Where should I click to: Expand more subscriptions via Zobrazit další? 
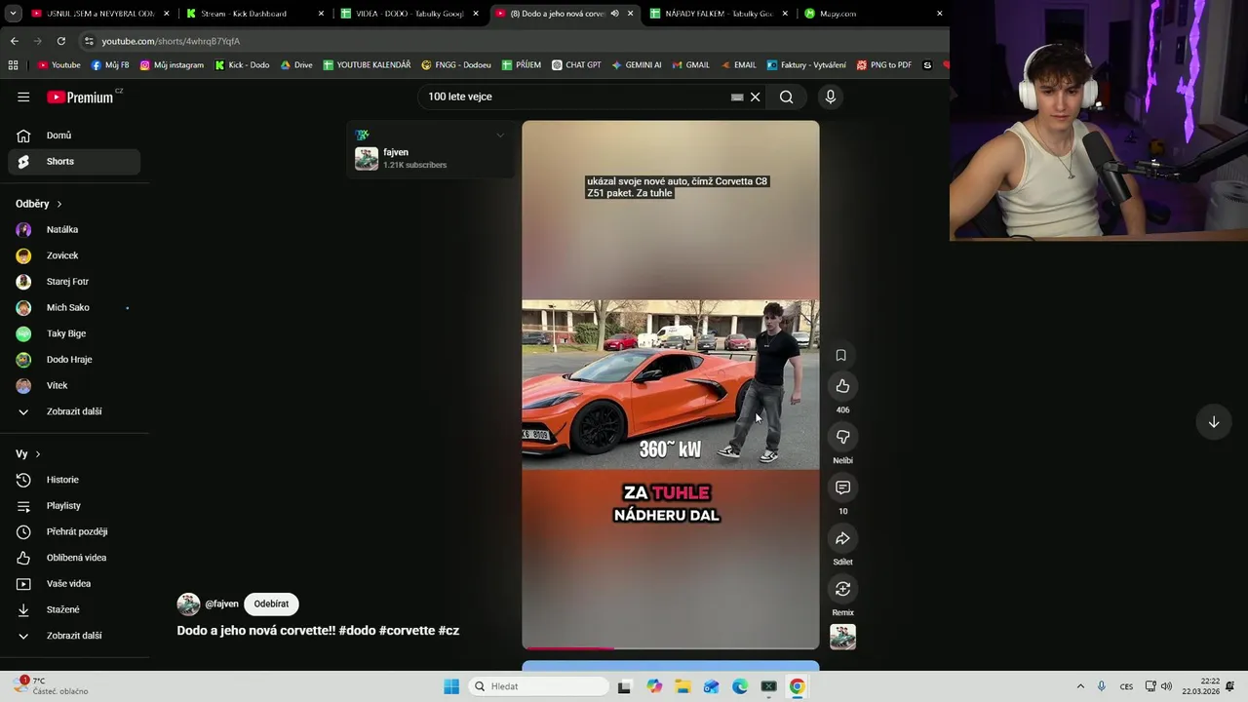(x=74, y=411)
